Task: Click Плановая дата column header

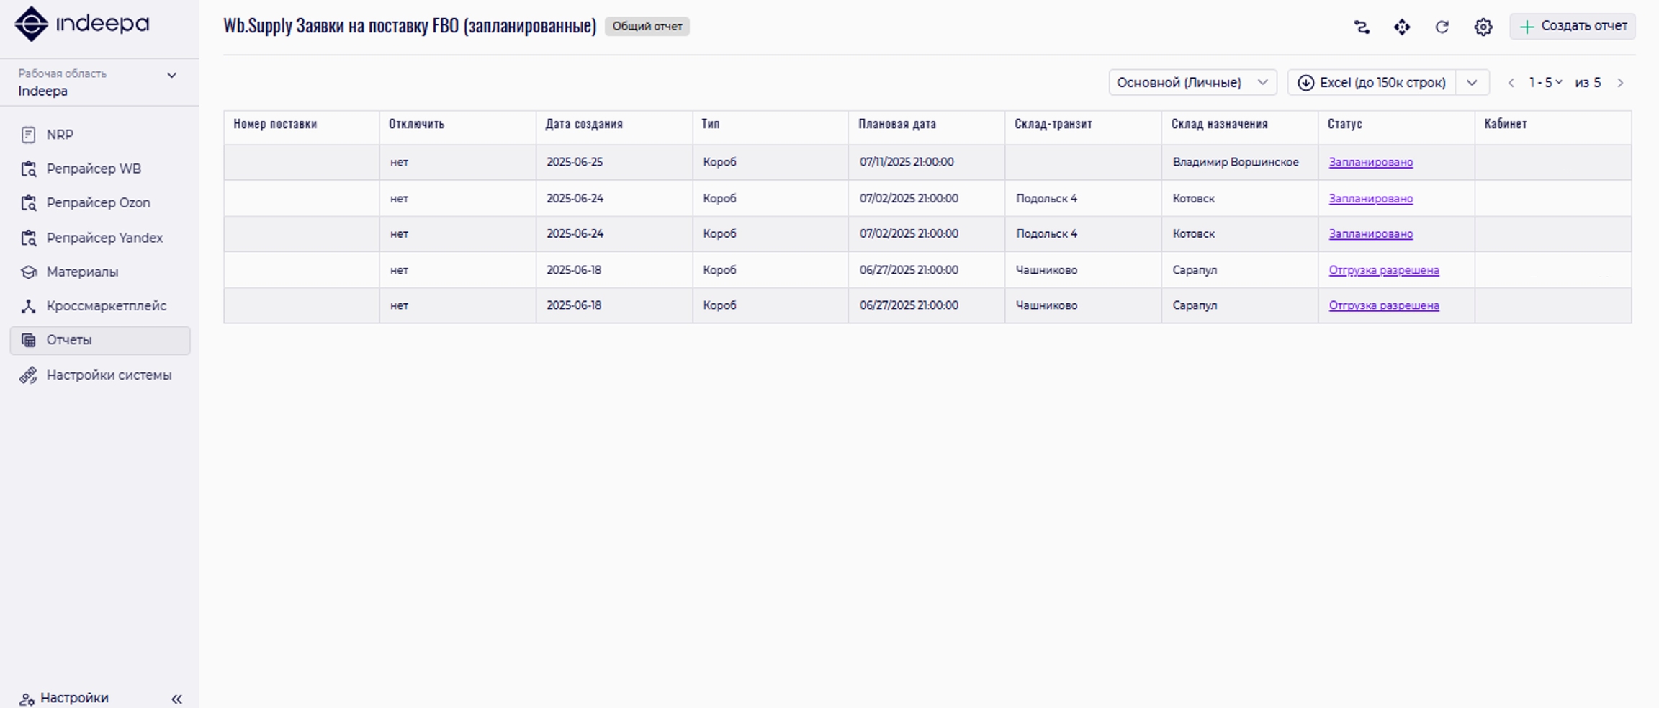Action: pyautogui.click(x=896, y=124)
